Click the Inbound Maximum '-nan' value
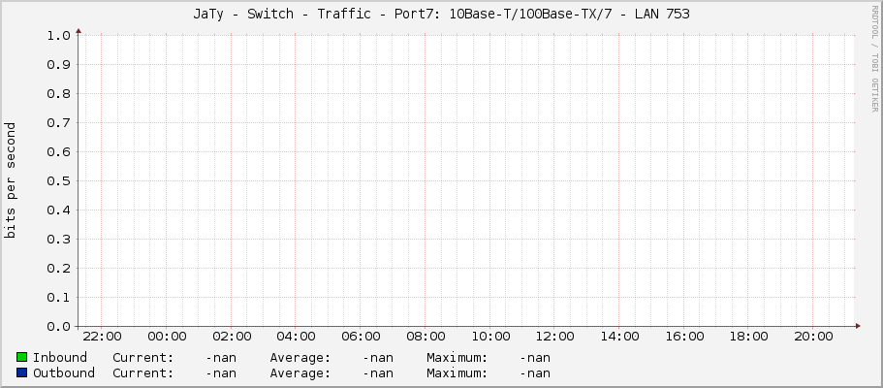Image resolution: width=883 pixels, height=388 pixels. [535, 358]
